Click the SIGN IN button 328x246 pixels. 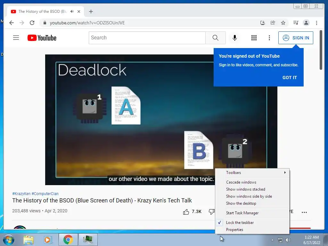pos(296,38)
